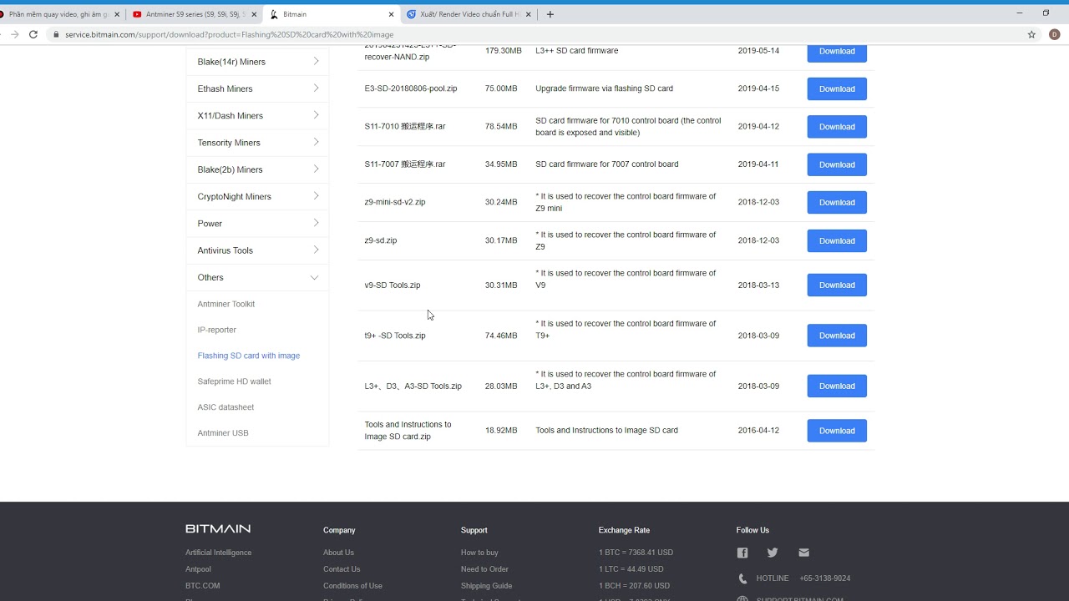Click the site lock icon in address bar
The width and height of the screenshot is (1069, 601).
coord(56,35)
